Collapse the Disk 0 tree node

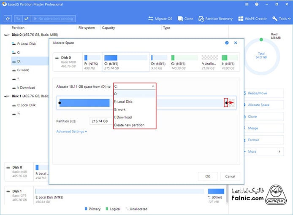(x=6, y=35)
